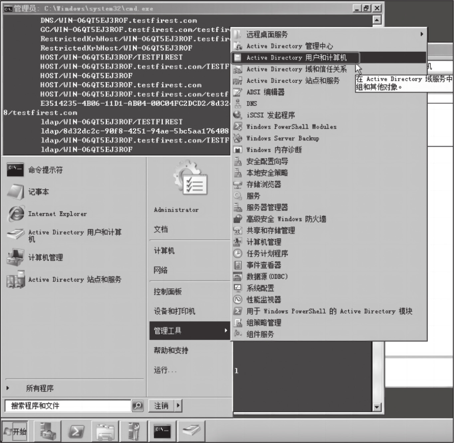Click the Active Directory taskbar icon

pyautogui.click(x=191, y=431)
